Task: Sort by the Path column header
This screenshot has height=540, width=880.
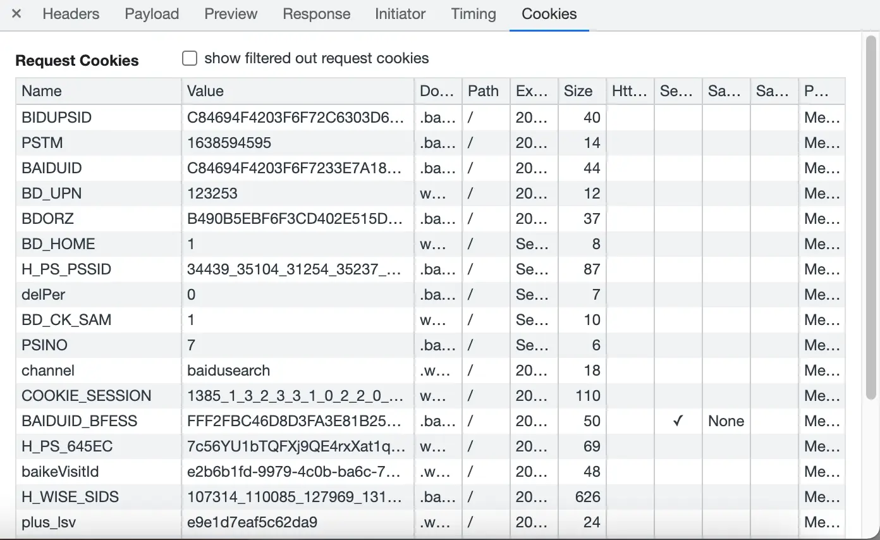Action: pos(486,91)
